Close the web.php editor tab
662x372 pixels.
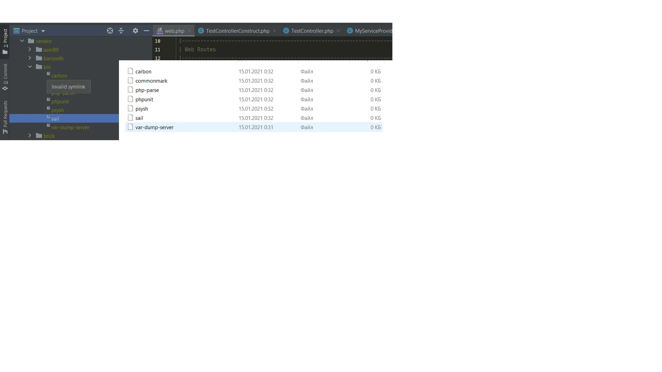(189, 31)
